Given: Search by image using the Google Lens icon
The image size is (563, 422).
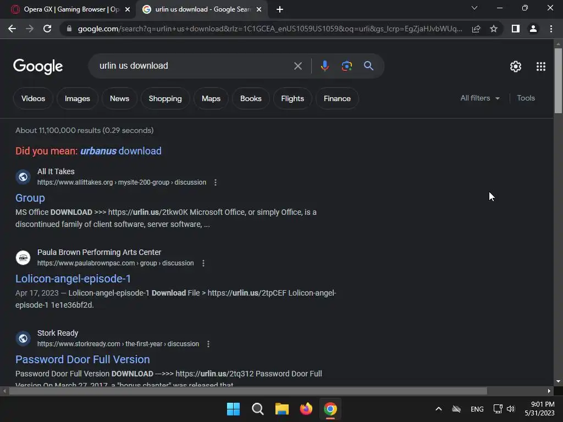Looking at the screenshot, I should [346, 66].
